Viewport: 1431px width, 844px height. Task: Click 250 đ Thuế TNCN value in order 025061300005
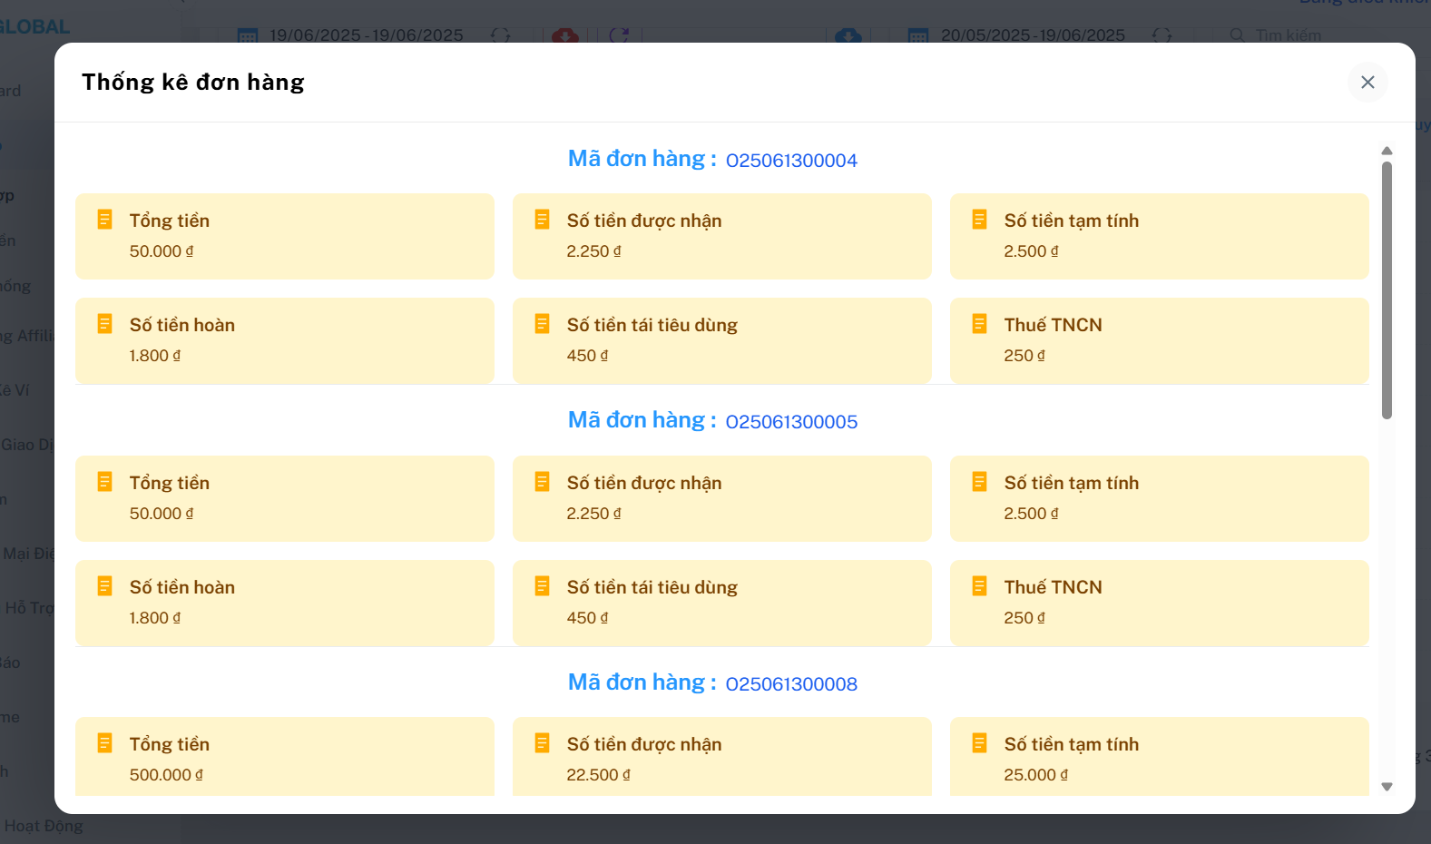[x=1024, y=618]
